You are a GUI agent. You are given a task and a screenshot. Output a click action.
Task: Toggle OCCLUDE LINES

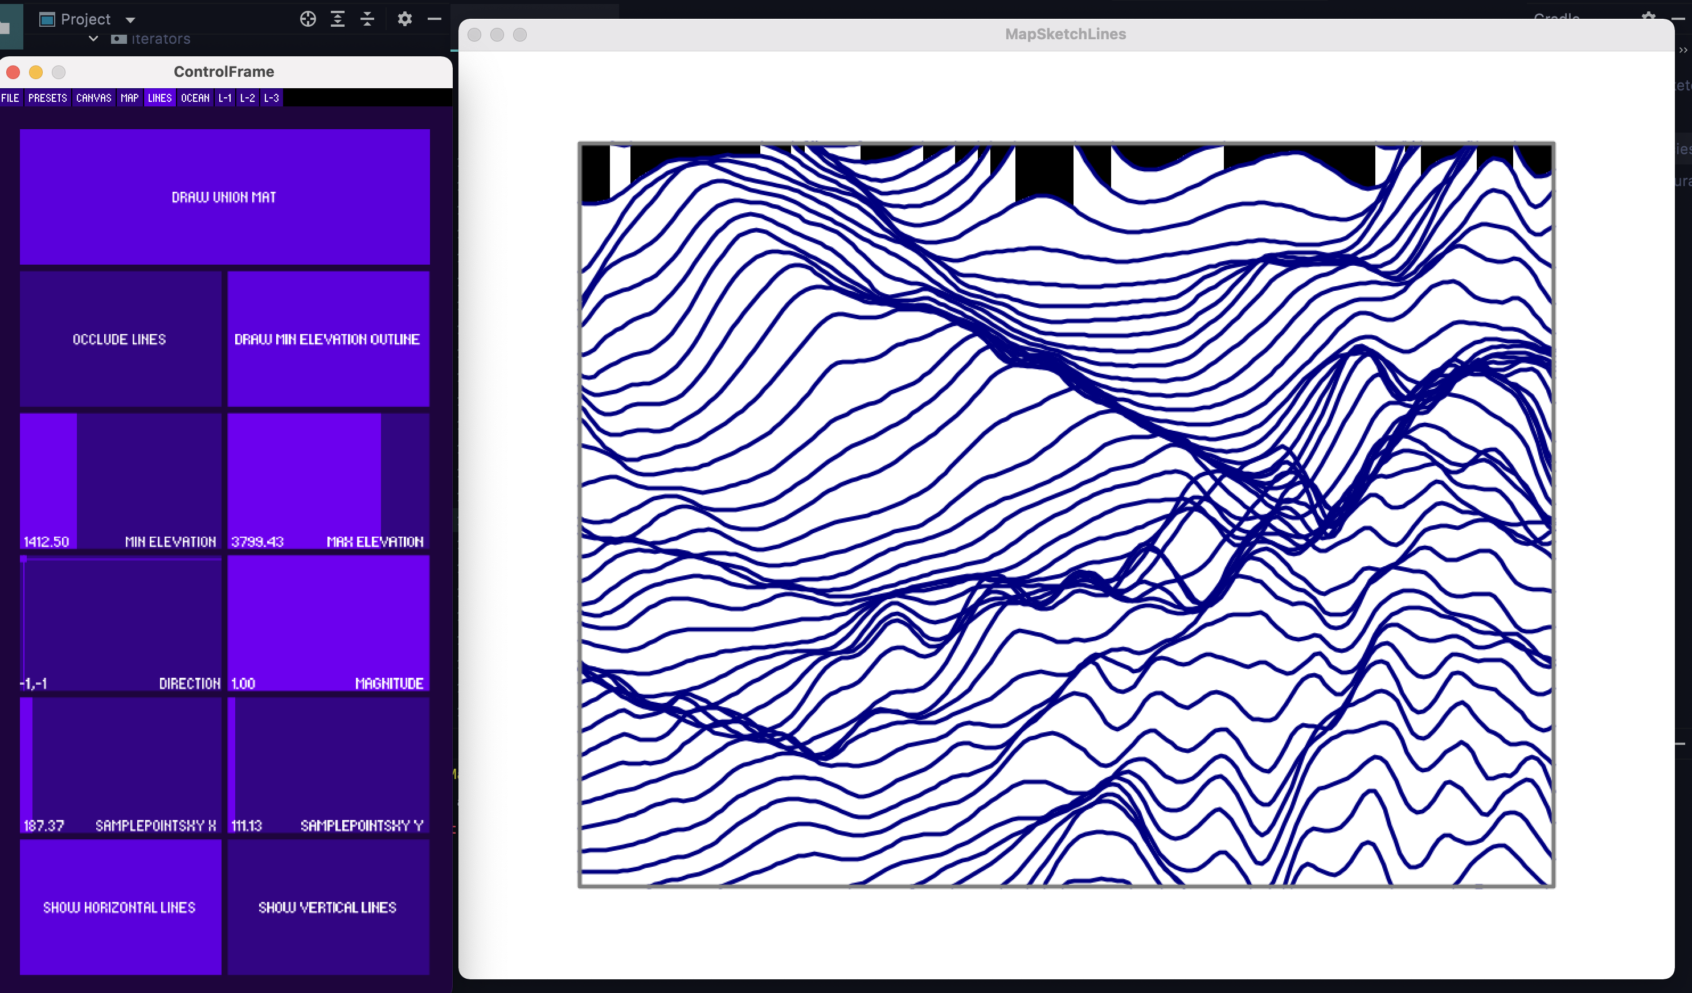(120, 339)
